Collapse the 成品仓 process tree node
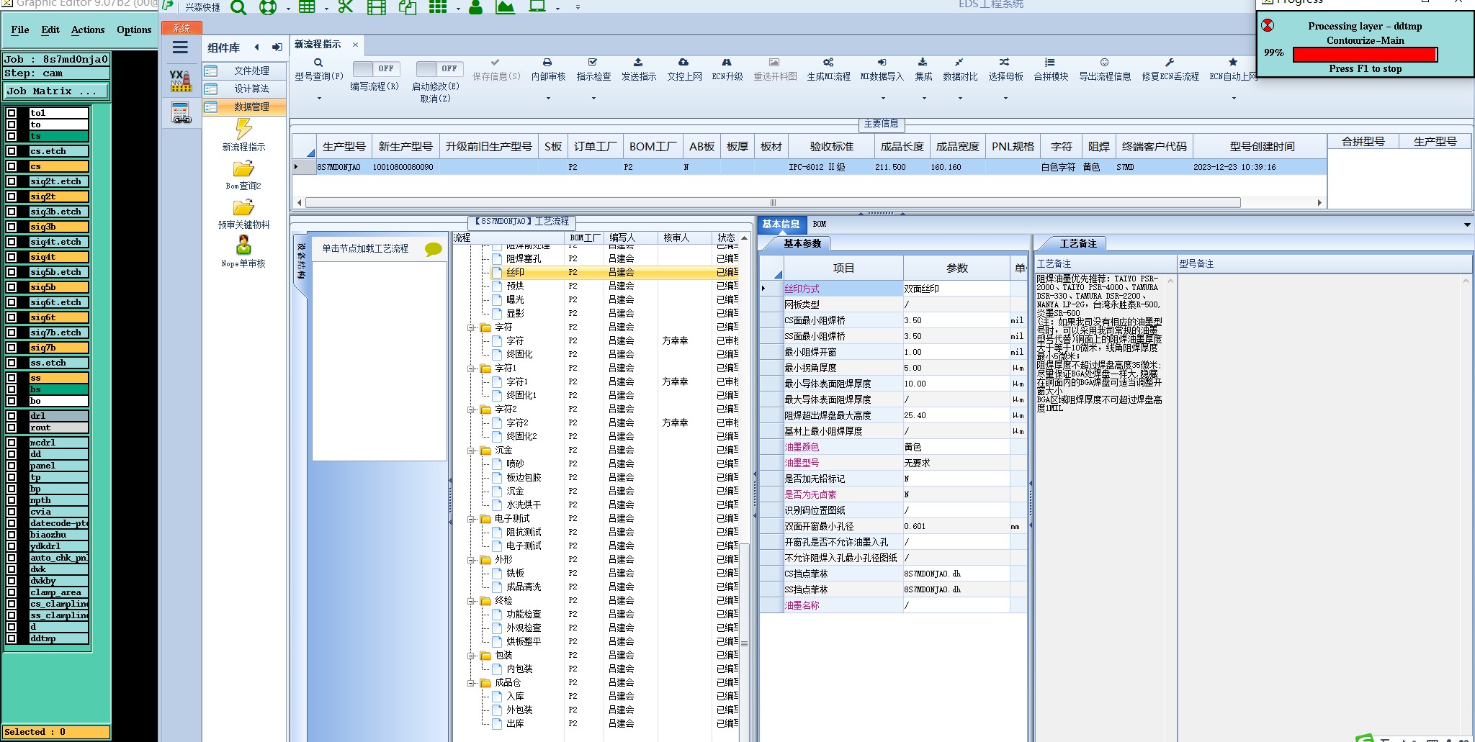The height and width of the screenshot is (742, 1475). tap(471, 683)
